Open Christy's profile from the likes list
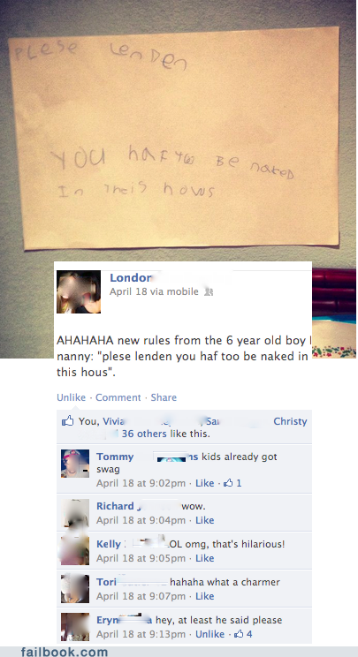The height and width of the screenshot is (657, 358). point(290,421)
